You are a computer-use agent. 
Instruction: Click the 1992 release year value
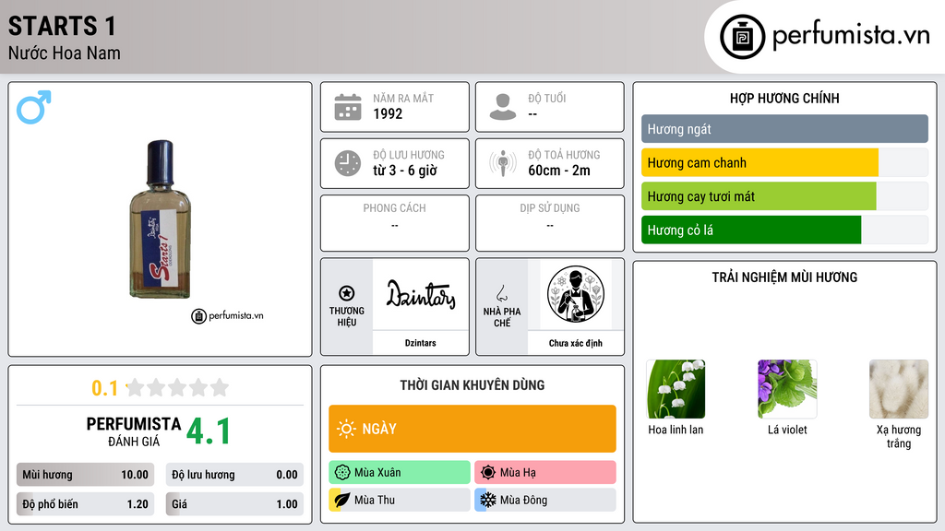(388, 113)
